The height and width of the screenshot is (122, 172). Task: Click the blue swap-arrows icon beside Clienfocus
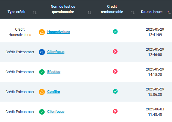coord(42,52)
